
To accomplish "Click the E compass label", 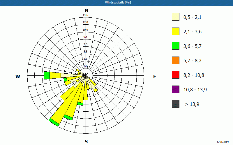I will click(x=155, y=77).
